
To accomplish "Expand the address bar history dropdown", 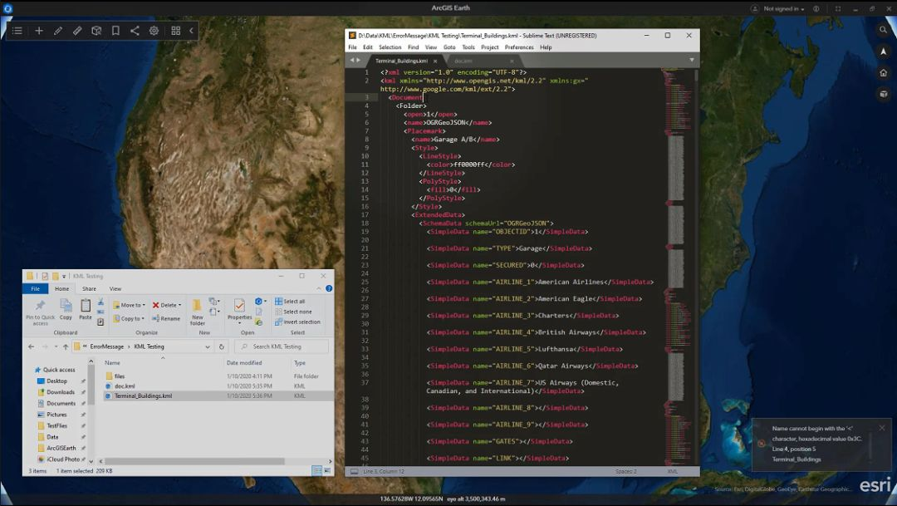I will (208, 346).
